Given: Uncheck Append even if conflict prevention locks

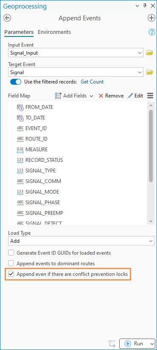Looking at the screenshot, I should pos(11,274).
